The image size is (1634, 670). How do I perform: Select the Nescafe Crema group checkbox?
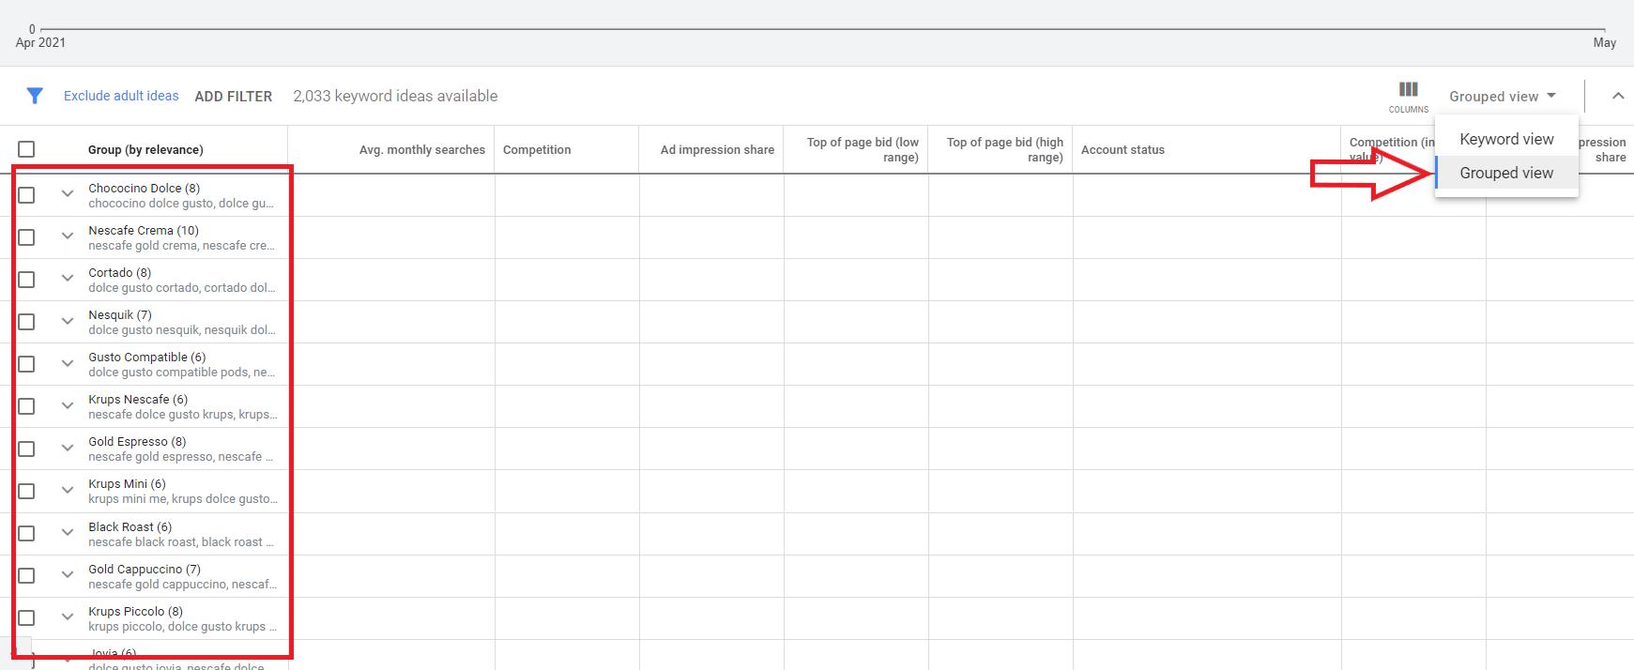click(26, 237)
